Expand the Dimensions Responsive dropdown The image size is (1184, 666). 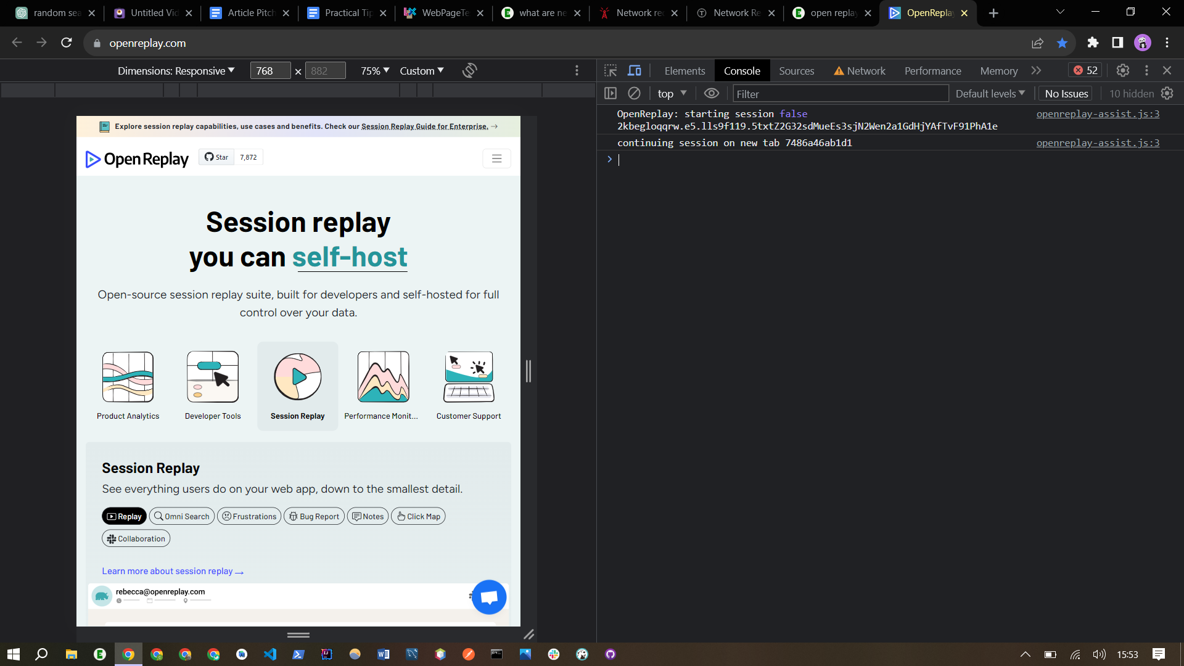176,71
